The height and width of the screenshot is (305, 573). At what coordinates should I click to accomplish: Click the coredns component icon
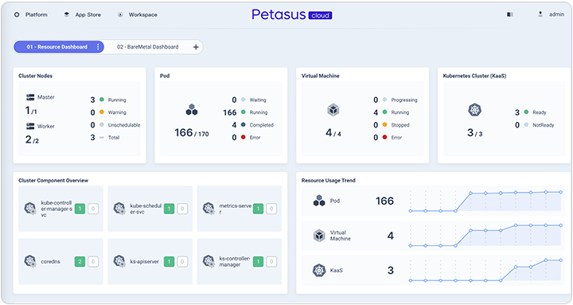click(30, 261)
